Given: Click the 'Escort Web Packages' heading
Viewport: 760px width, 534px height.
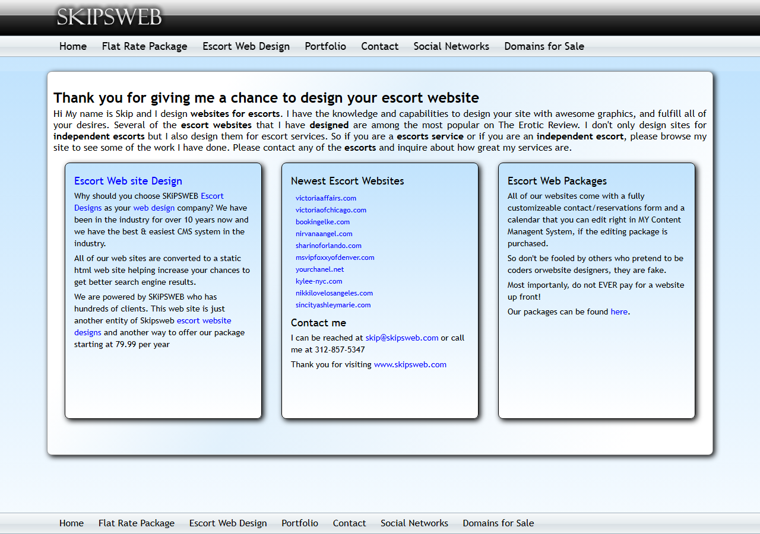Looking at the screenshot, I should click(x=557, y=181).
